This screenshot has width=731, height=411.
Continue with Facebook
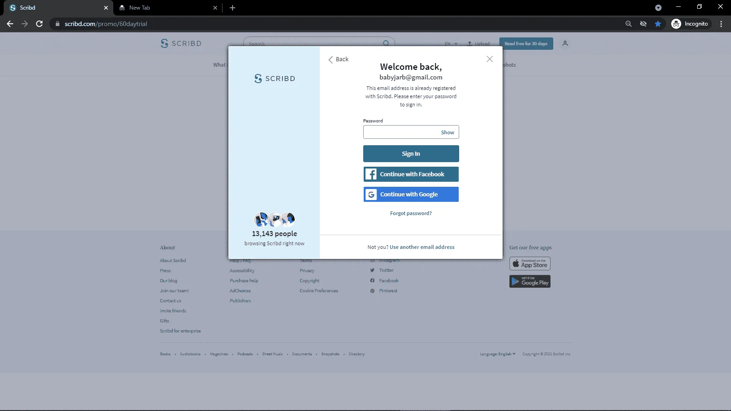411,174
